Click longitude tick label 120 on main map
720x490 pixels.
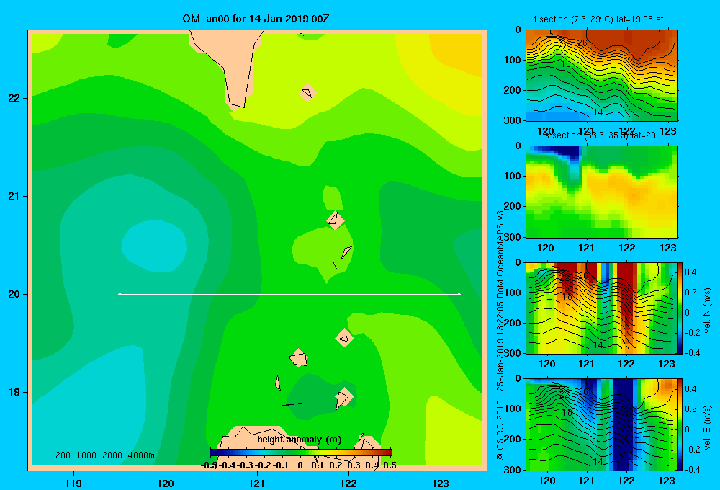(166, 484)
